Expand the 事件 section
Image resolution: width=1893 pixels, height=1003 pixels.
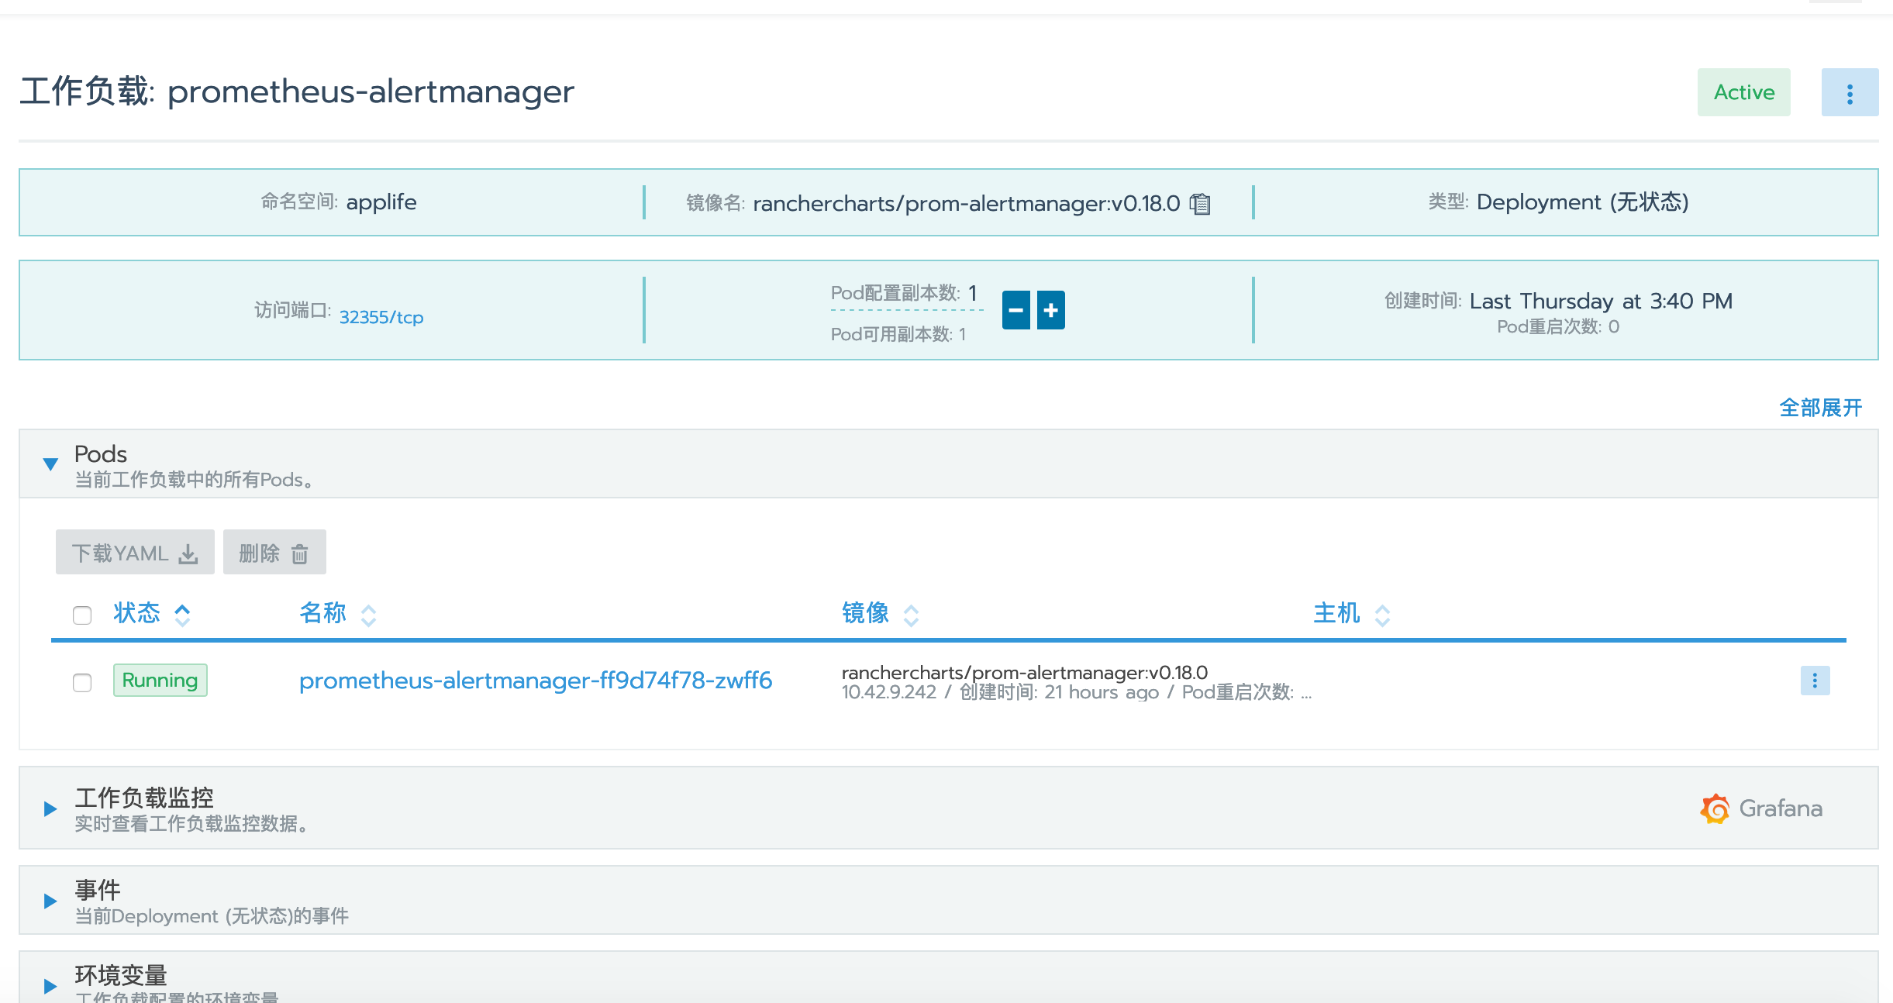pyautogui.click(x=50, y=901)
